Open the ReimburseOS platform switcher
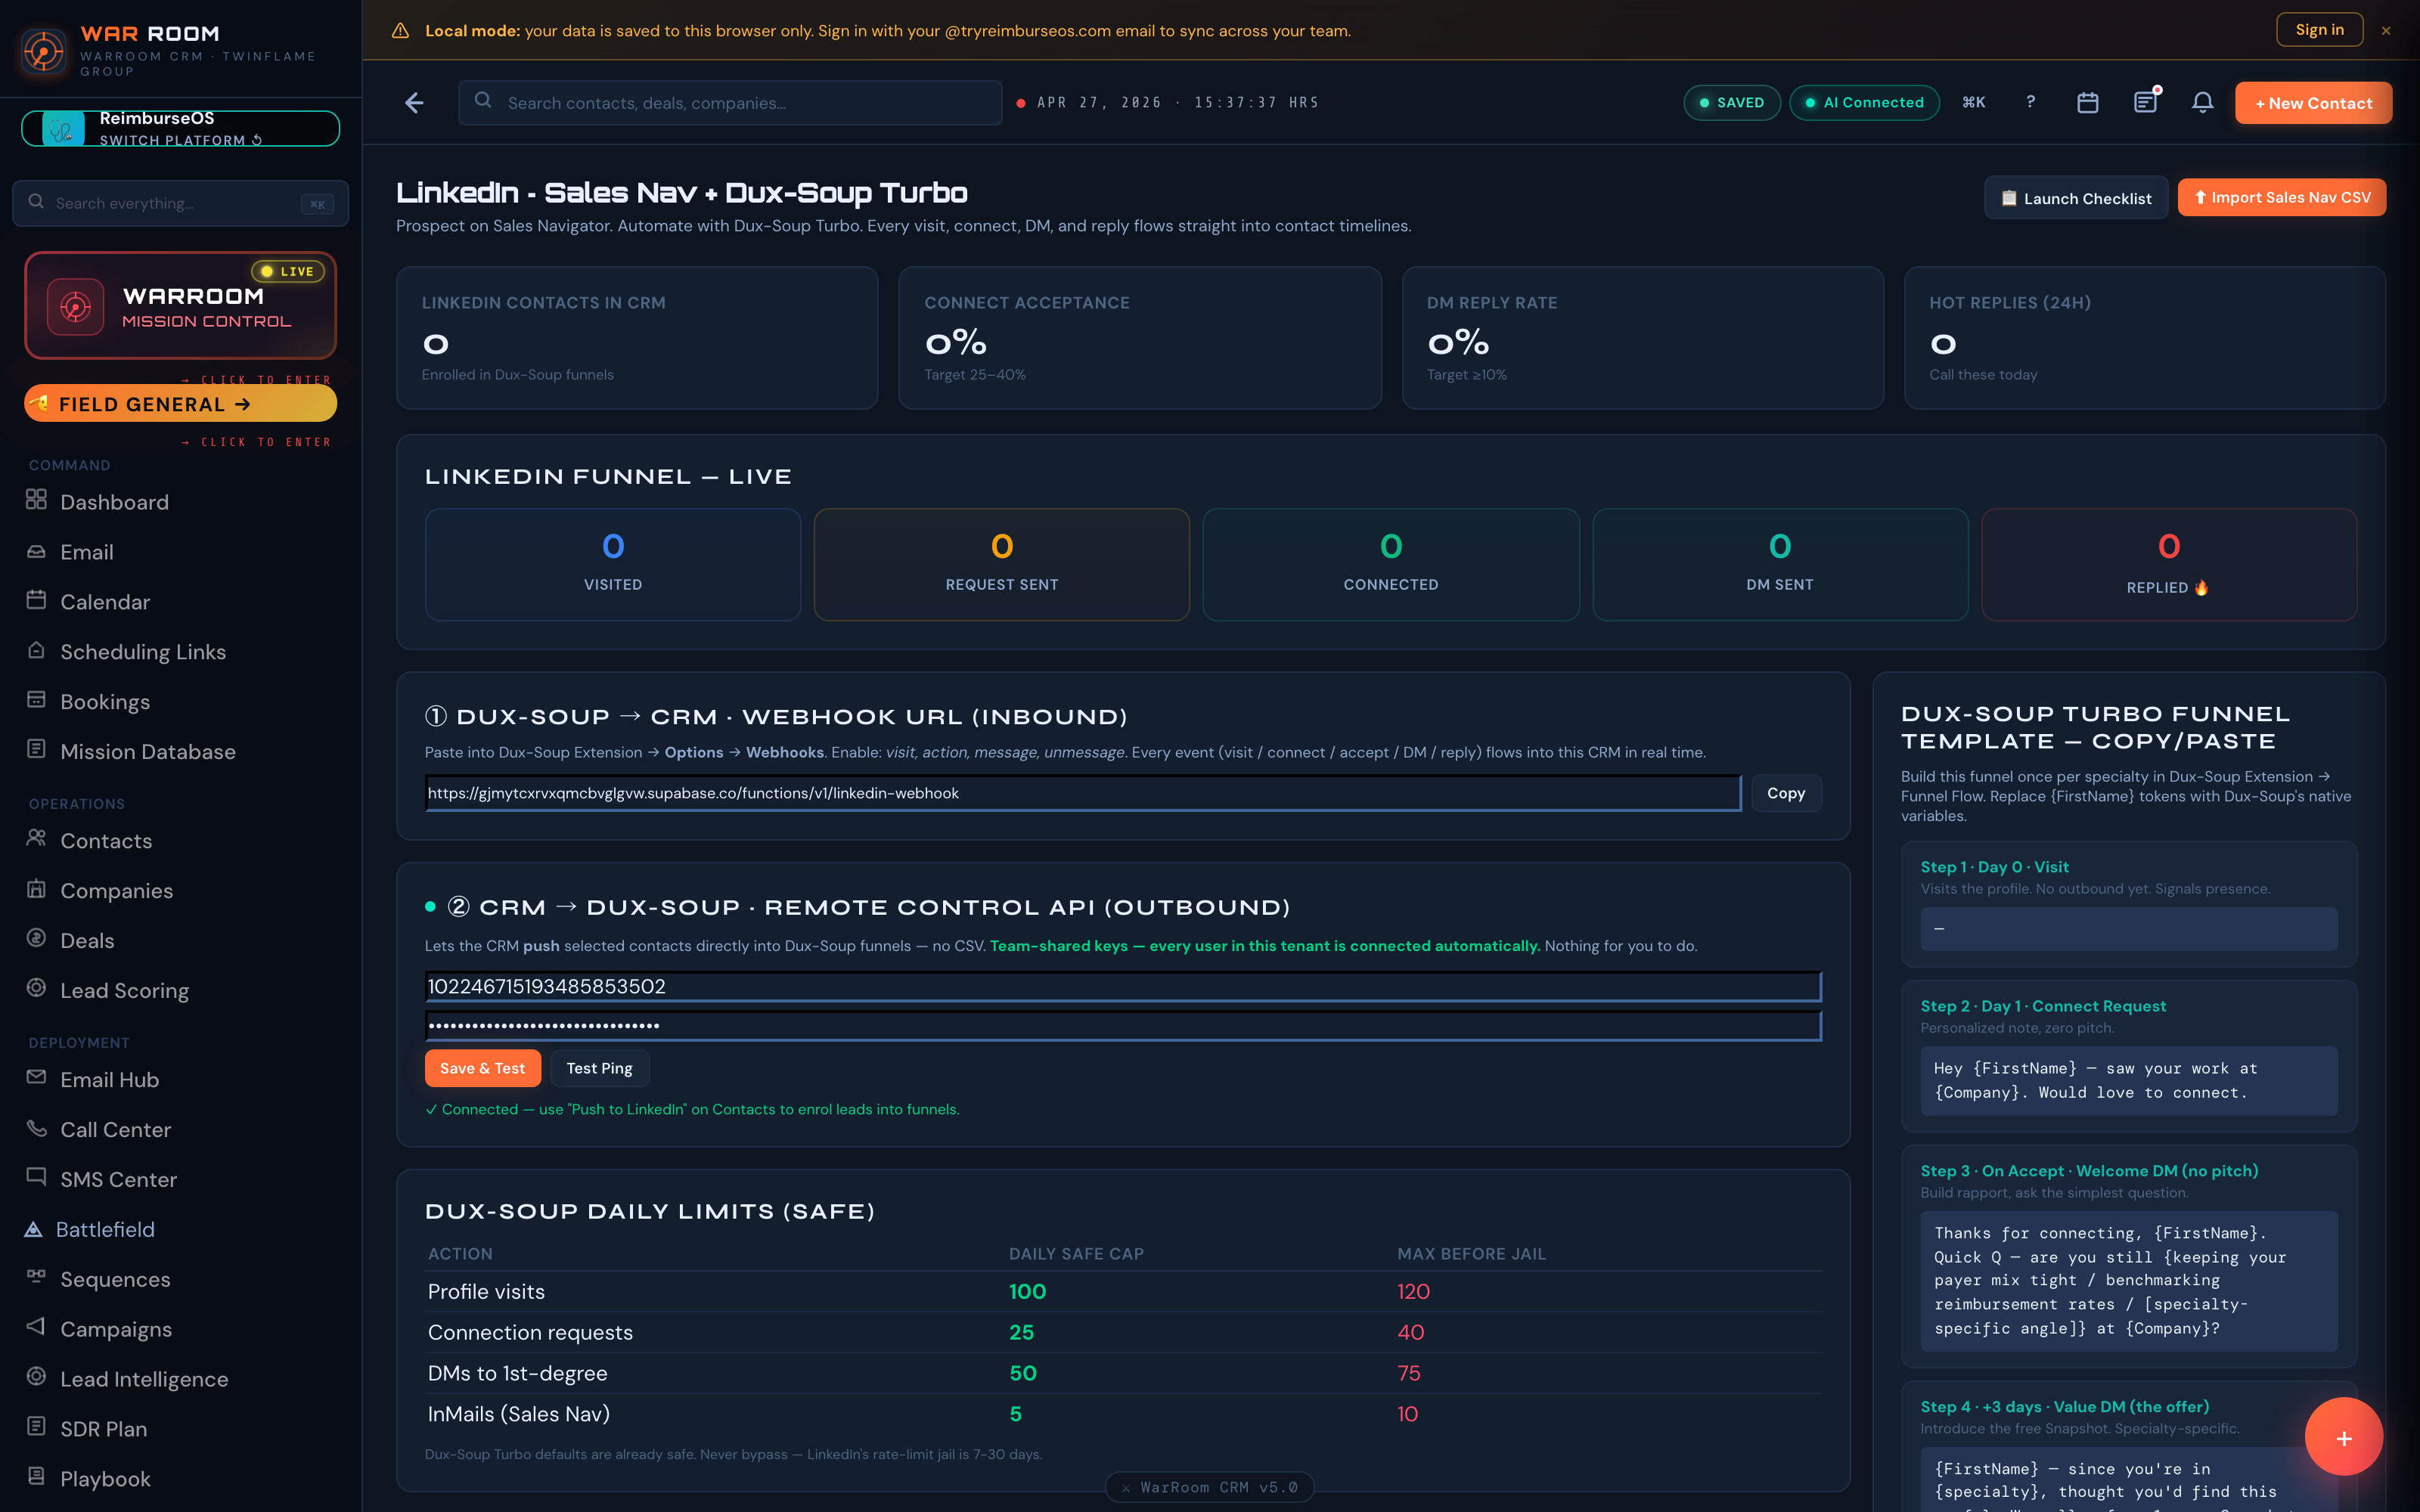 click(x=180, y=128)
